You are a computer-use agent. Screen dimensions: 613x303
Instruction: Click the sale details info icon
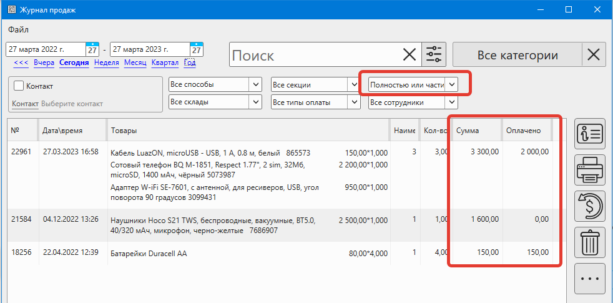[589, 134]
